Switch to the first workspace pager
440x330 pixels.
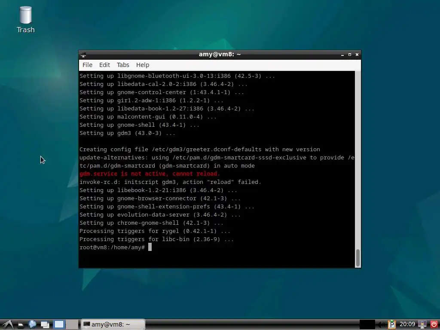click(x=59, y=324)
